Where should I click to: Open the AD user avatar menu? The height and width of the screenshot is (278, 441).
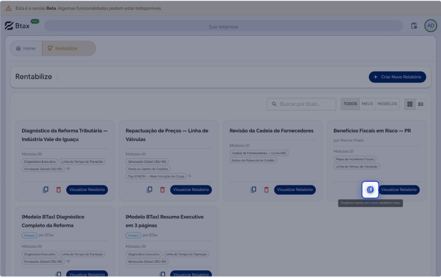coord(431,26)
